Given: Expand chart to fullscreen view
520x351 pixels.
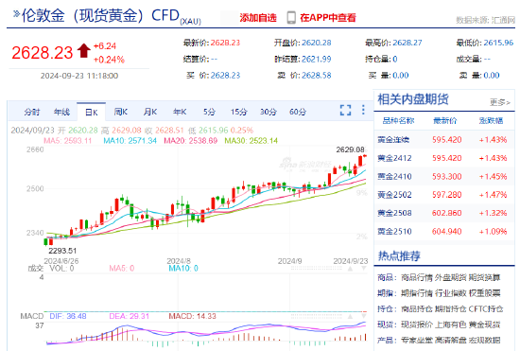Looking at the screenshot, I should point(345,110).
